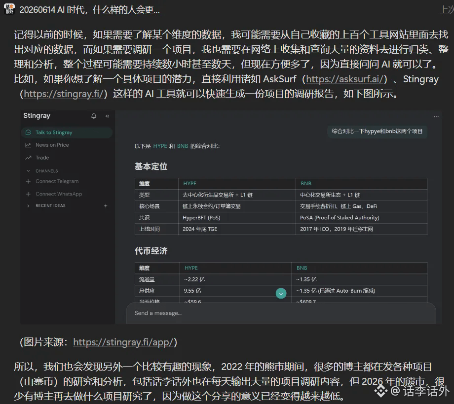Click the ~2.22 亿 cell
Image resolution: width=454 pixels, height=404 pixels.
coord(194,279)
